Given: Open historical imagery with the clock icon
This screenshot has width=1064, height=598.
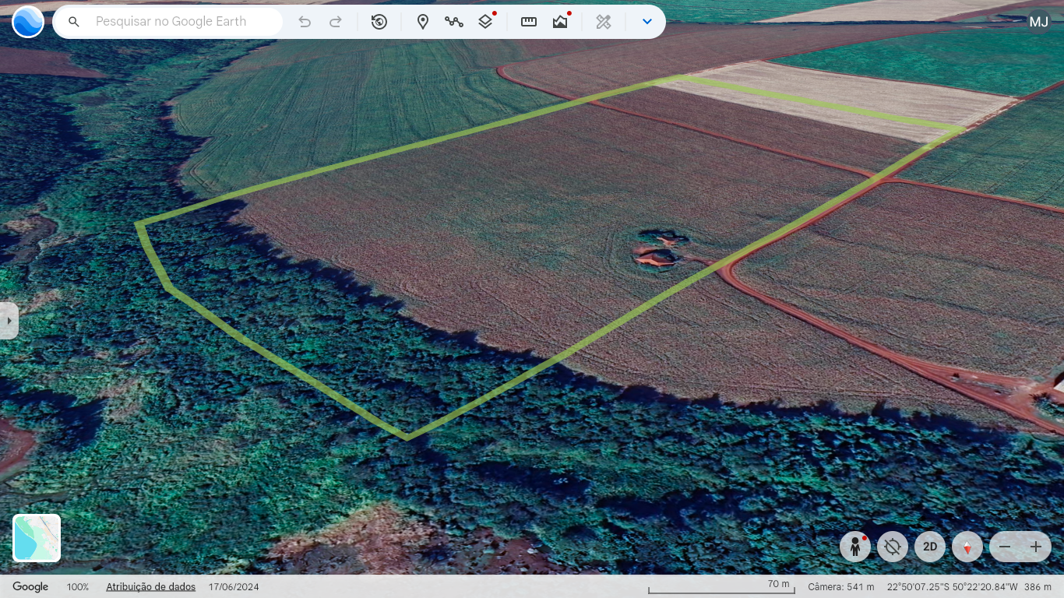Looking at the screenshot, I should pos(379,22).
